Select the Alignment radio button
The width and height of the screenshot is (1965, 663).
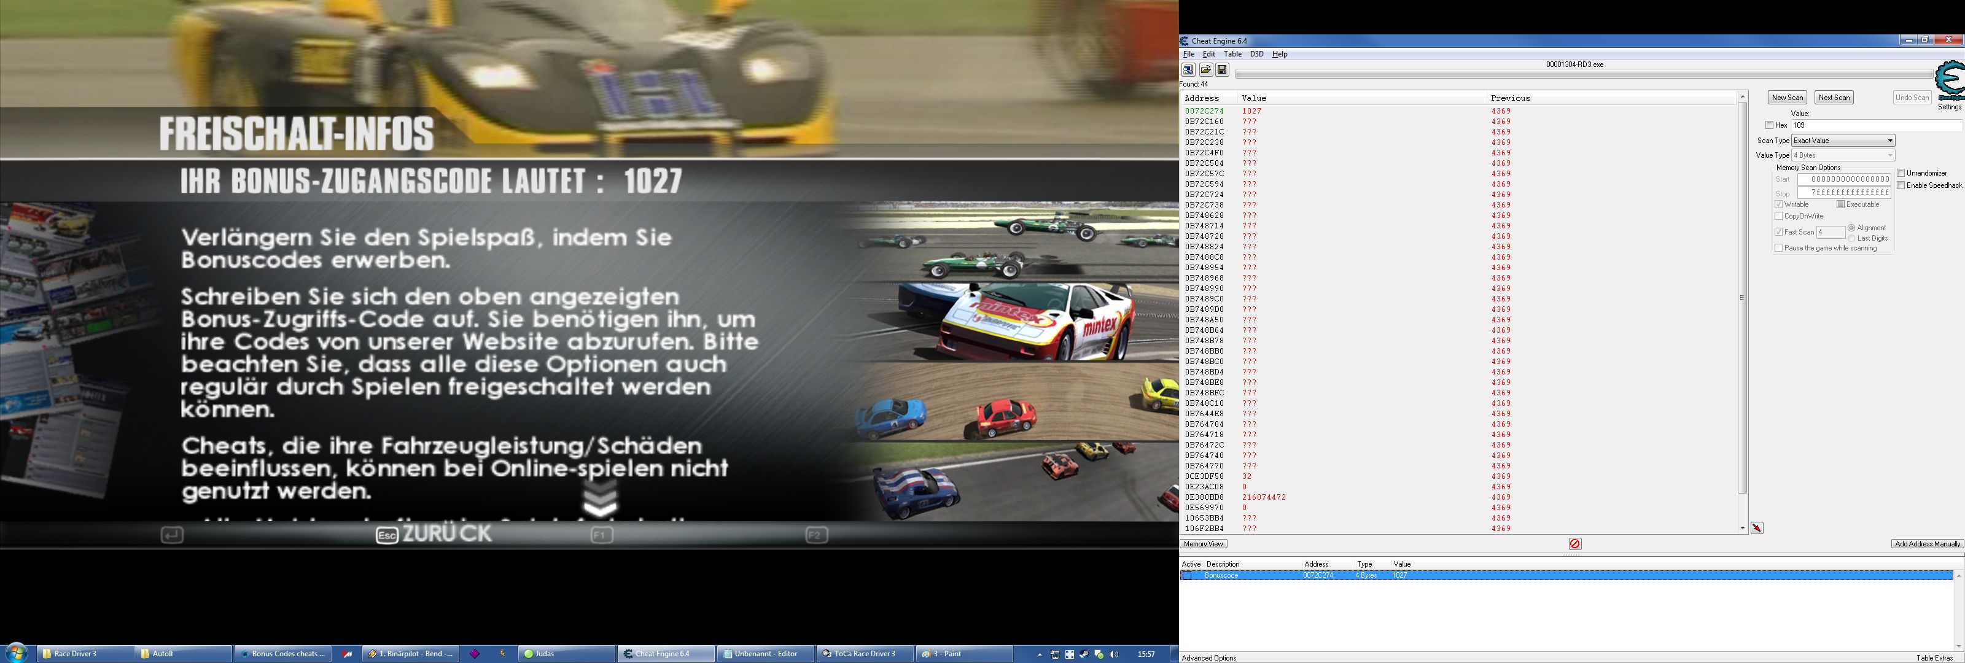pos(1851,228)
